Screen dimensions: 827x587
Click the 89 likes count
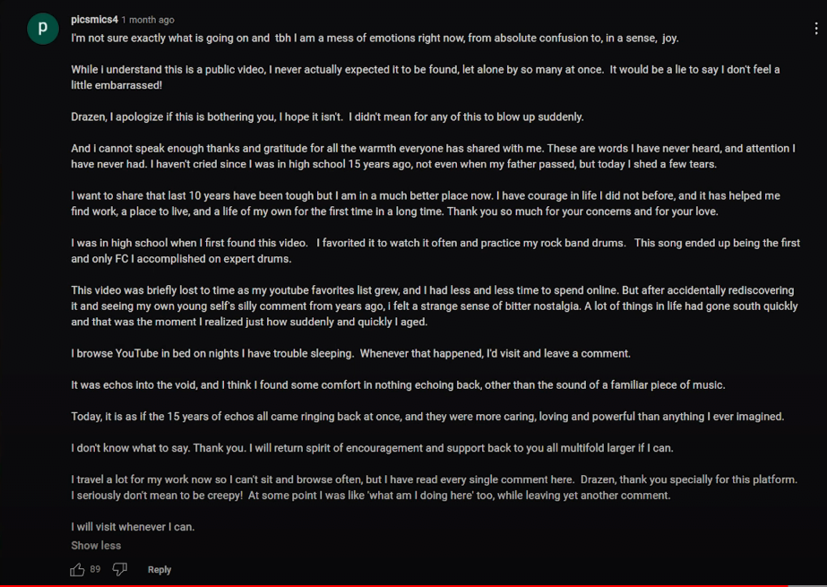click(x=95, y=570)
